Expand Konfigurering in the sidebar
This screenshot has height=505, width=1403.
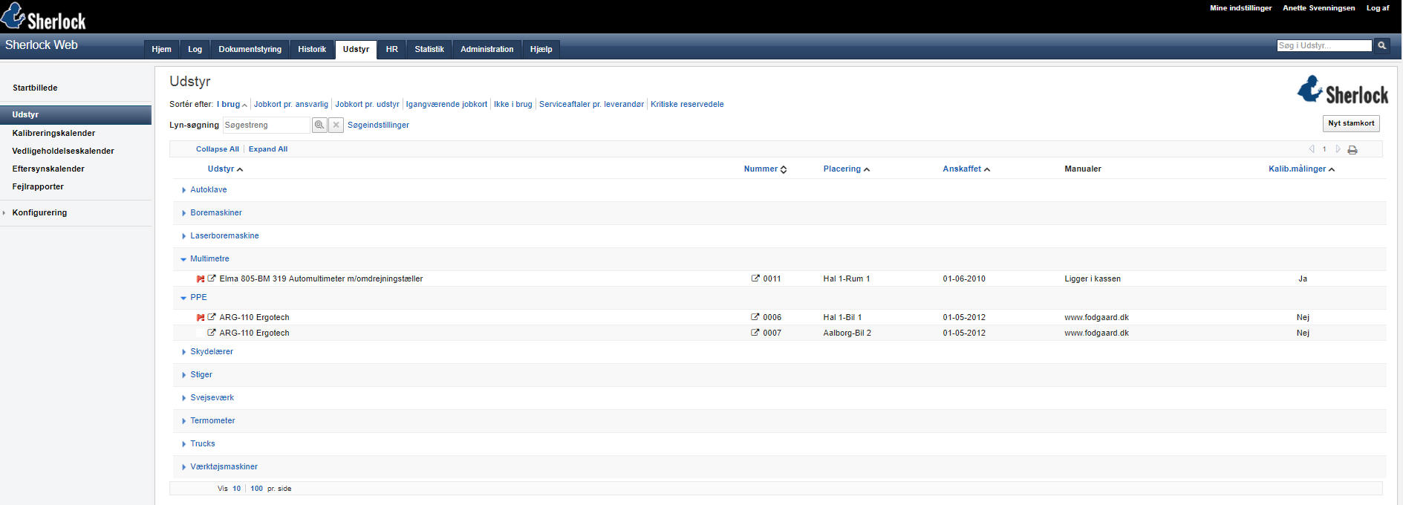pyautogui.click(x=4, y=213)
